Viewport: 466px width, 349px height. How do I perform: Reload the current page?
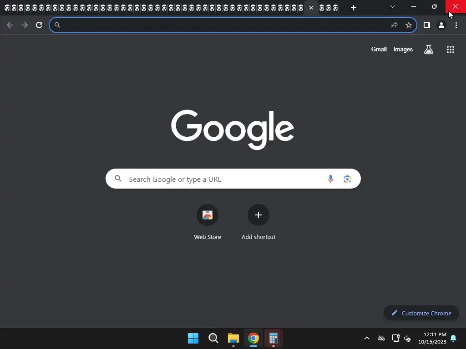tap(39, 25)
